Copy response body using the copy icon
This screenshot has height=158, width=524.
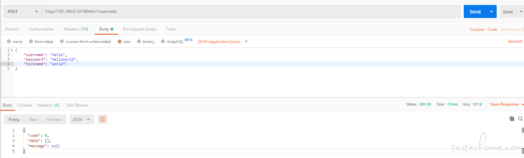(511, 119)
